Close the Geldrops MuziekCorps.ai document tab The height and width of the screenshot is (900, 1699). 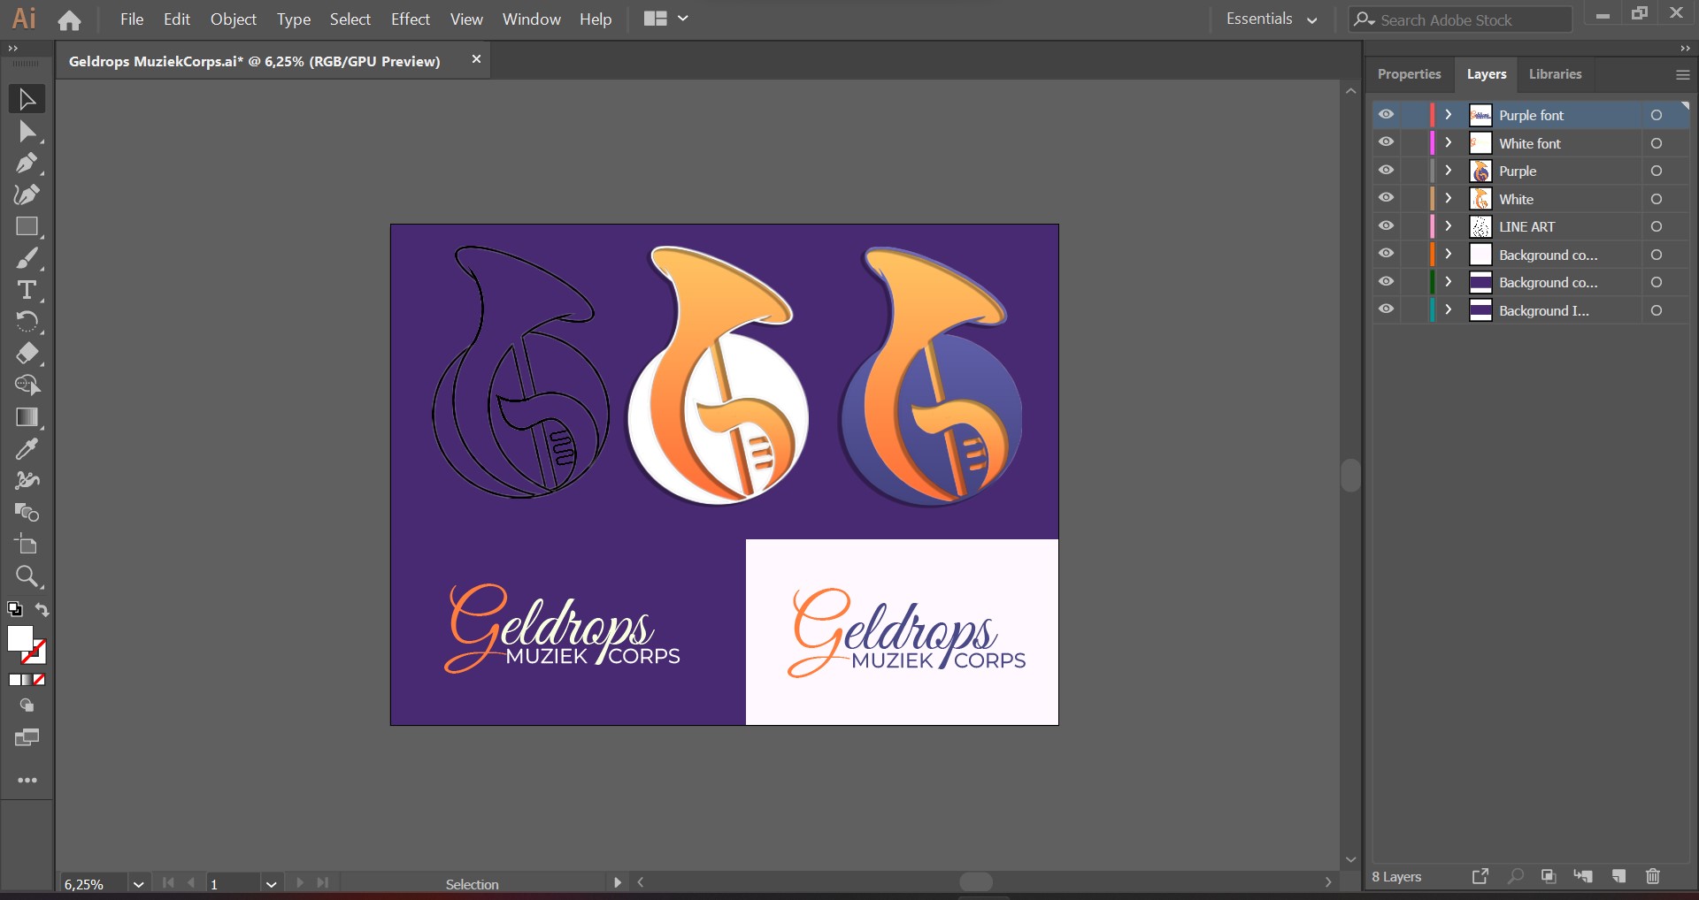(476, 59)
